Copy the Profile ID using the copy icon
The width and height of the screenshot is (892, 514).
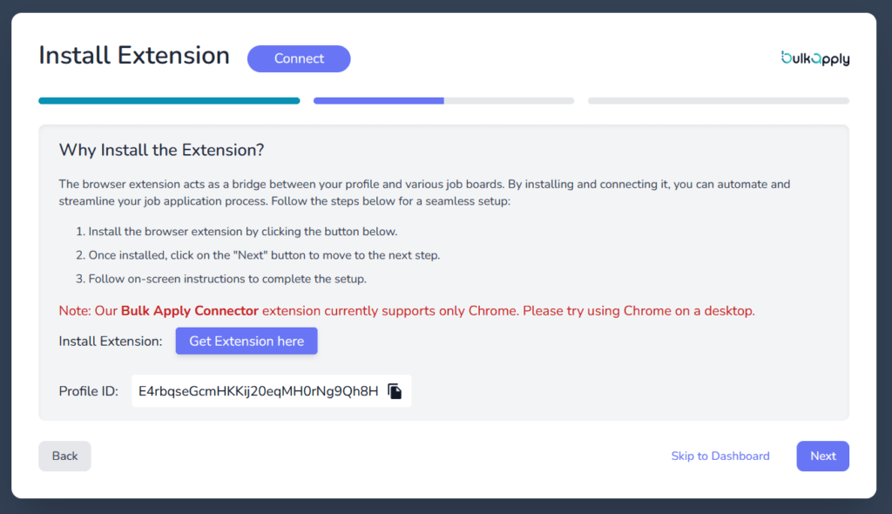tap(395, 391)
